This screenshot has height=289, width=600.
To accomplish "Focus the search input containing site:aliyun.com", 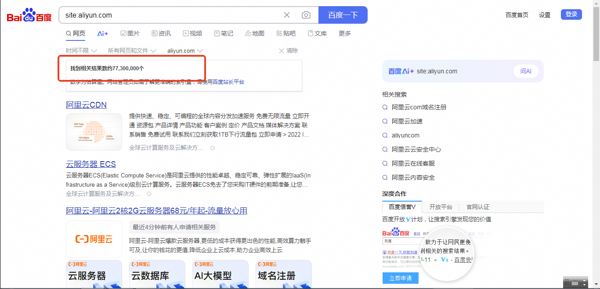I will pyautogui.click(x=171, y=15).
